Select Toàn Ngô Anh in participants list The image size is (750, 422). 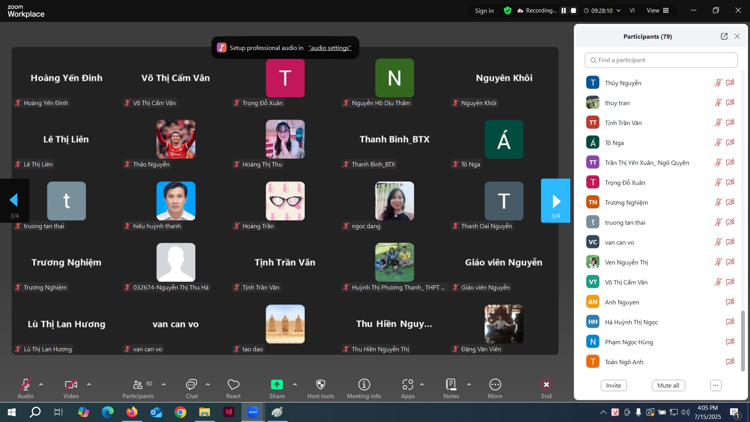661,362
